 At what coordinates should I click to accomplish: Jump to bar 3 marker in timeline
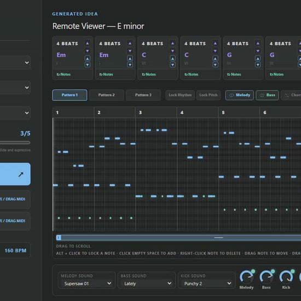click(140, 113)
